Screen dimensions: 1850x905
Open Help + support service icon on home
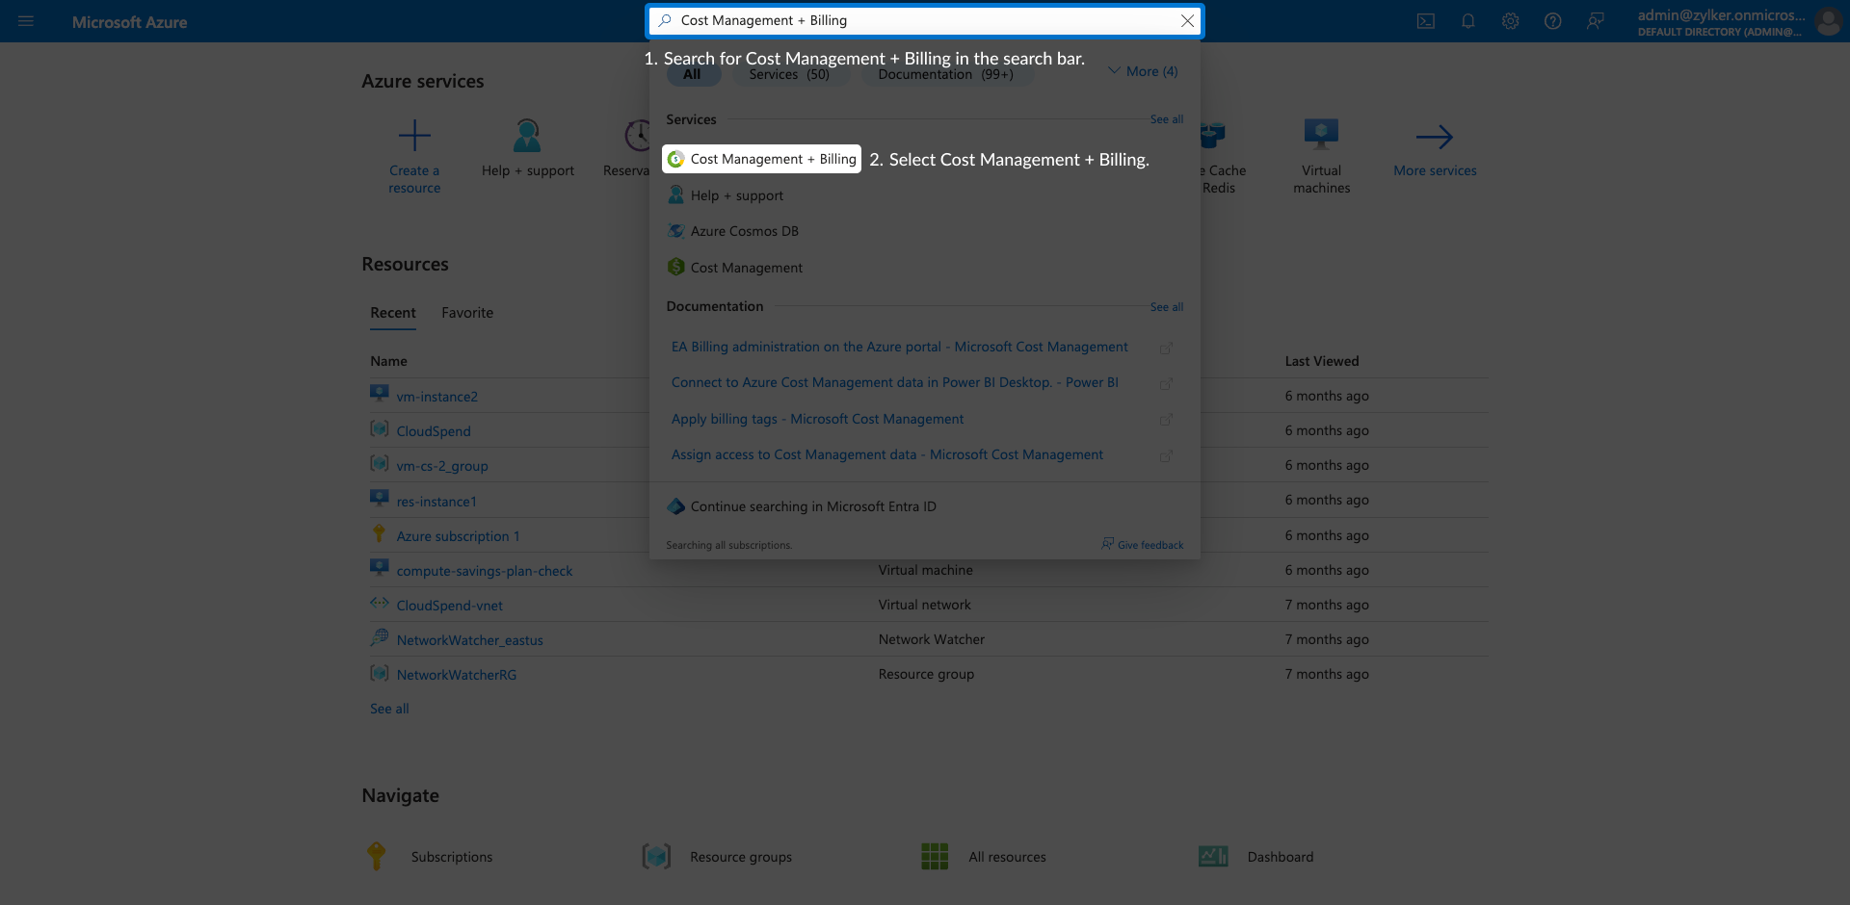[x=527, y=136]
